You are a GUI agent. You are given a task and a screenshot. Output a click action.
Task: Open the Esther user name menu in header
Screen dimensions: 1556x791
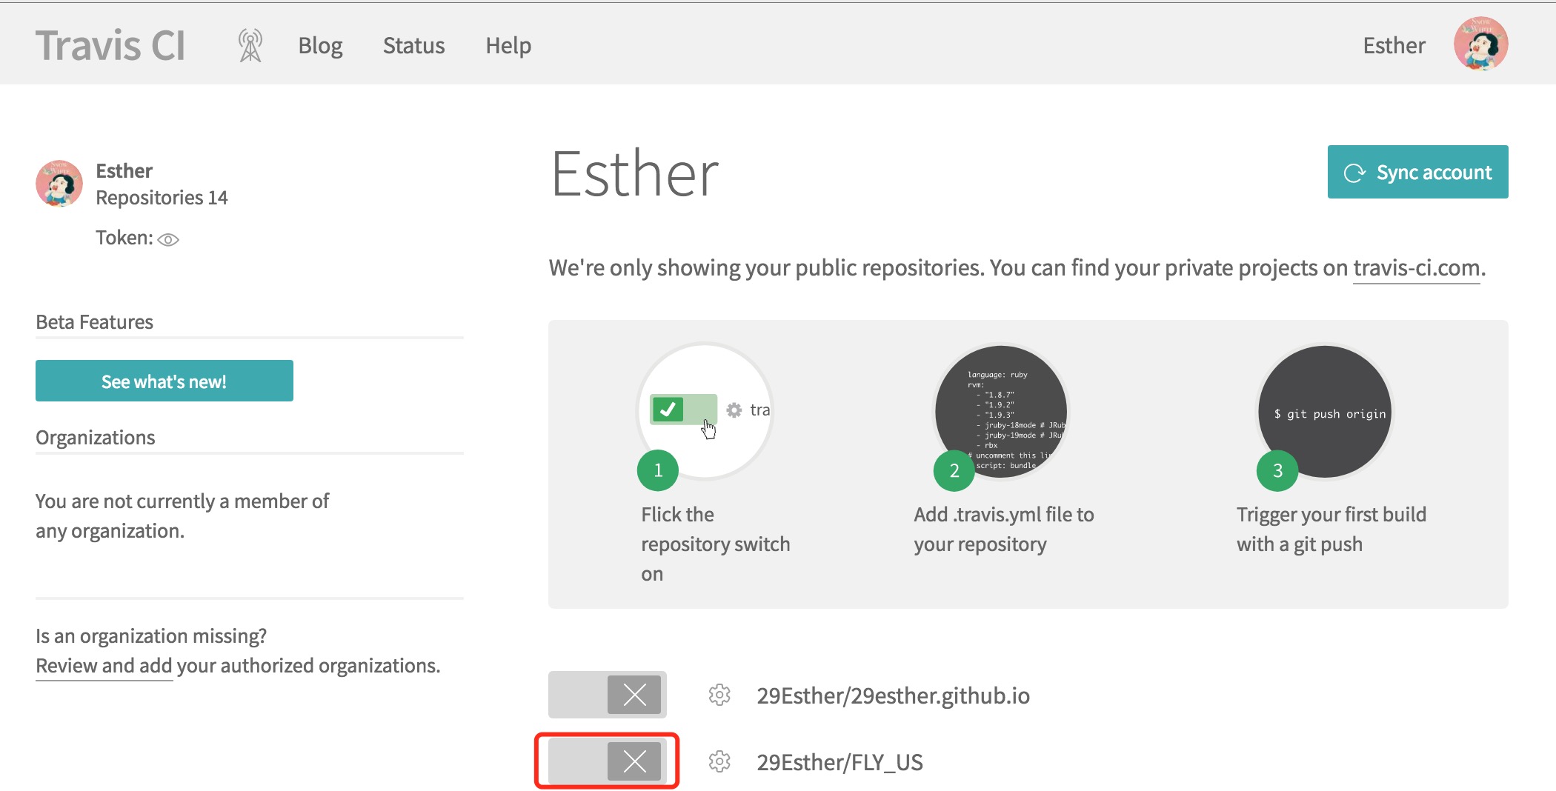point(1394,45)
